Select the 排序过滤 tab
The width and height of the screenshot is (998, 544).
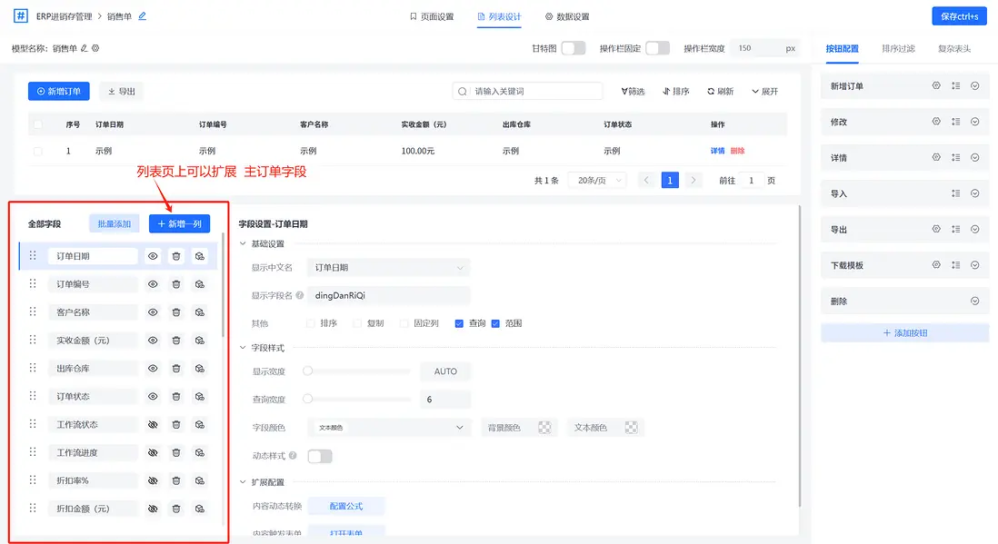pyautogui.click(x=898, y=48)
